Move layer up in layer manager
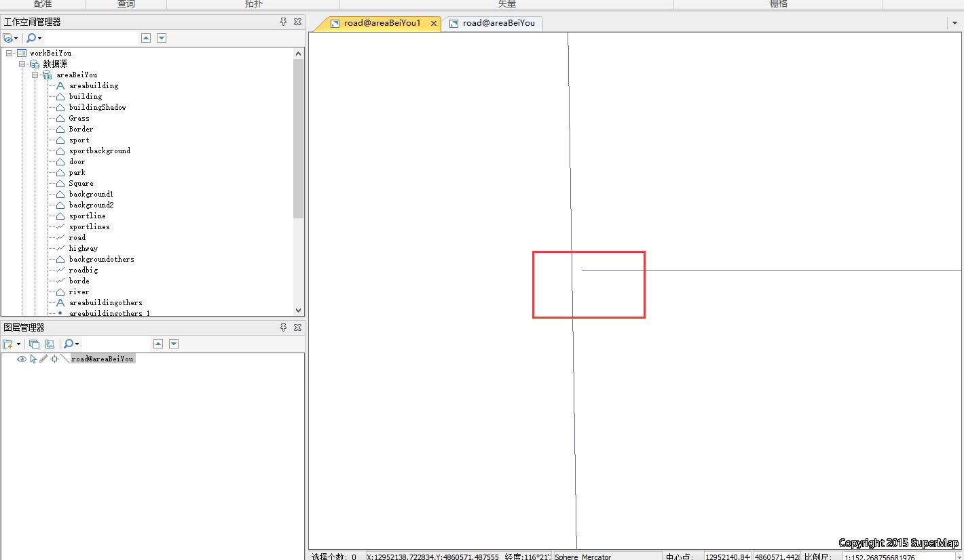964x560 pixels. tap(158, 344)
